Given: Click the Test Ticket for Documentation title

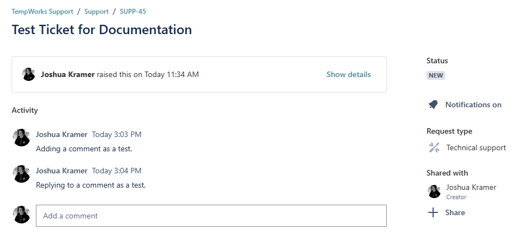Looking at the screenshot, I should pos(102,30).
